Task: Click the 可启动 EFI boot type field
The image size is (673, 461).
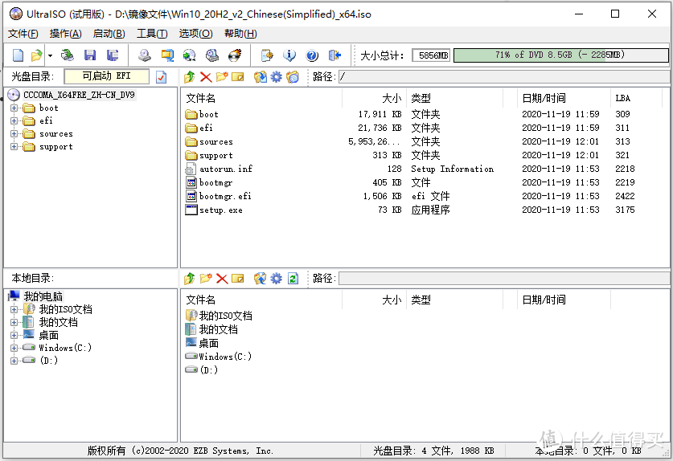Action: (x=106, y=76)
